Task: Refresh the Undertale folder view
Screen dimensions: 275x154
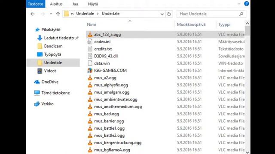Action: pyautogui.click(x=169, y=14)
